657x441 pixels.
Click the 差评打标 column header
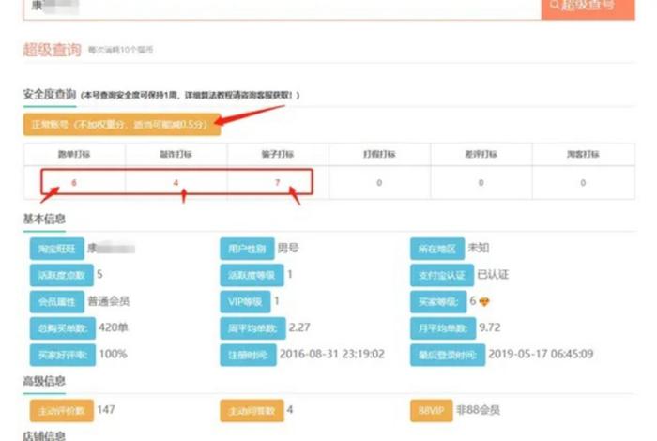click(x=481, y=154)
